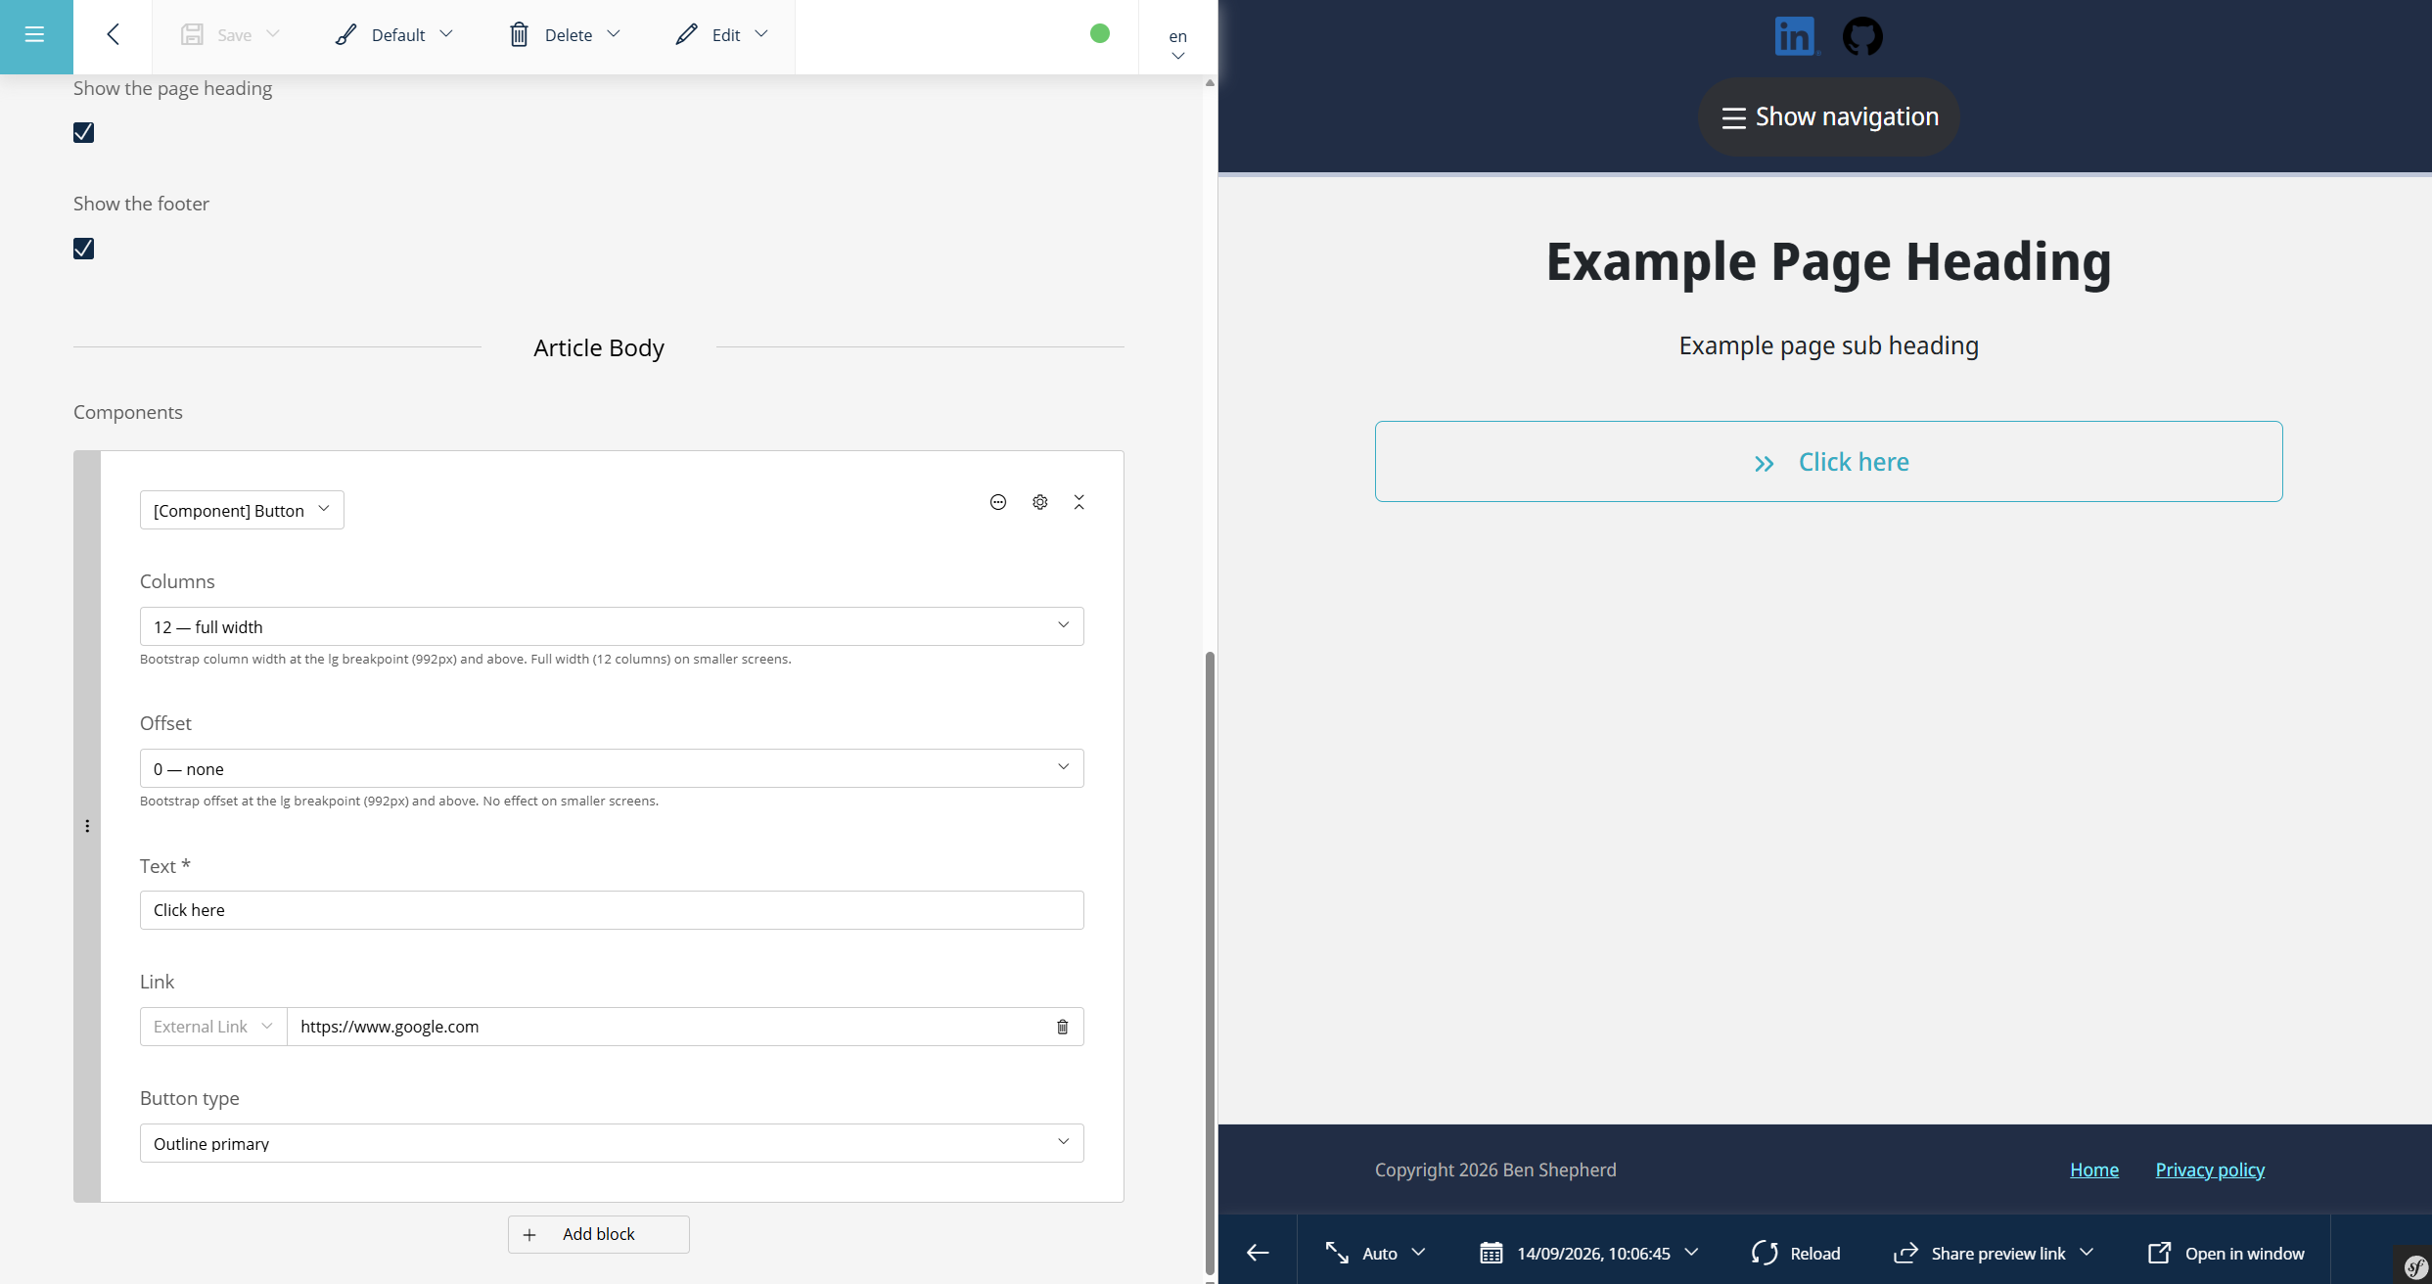This screenshot has width=2432, height=1284.
Task: Focus the Text field containing Click here
Action: coord(612,910)
